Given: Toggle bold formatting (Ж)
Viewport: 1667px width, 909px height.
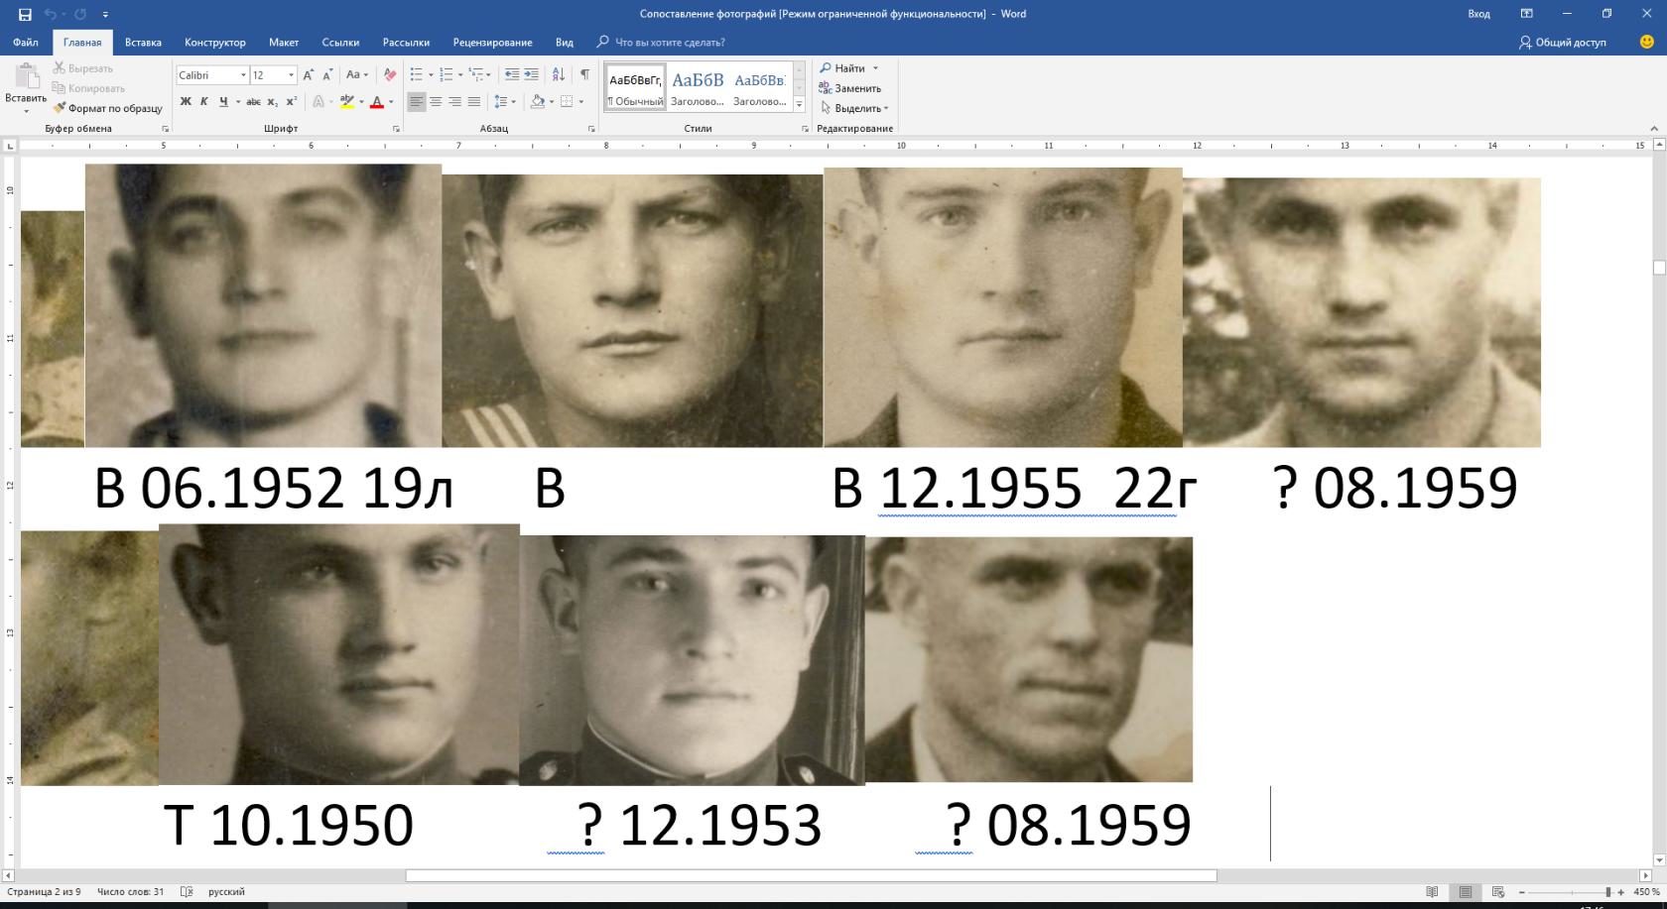Looking at the screenshot, I should pyautogui.click(x=186, y=101).
